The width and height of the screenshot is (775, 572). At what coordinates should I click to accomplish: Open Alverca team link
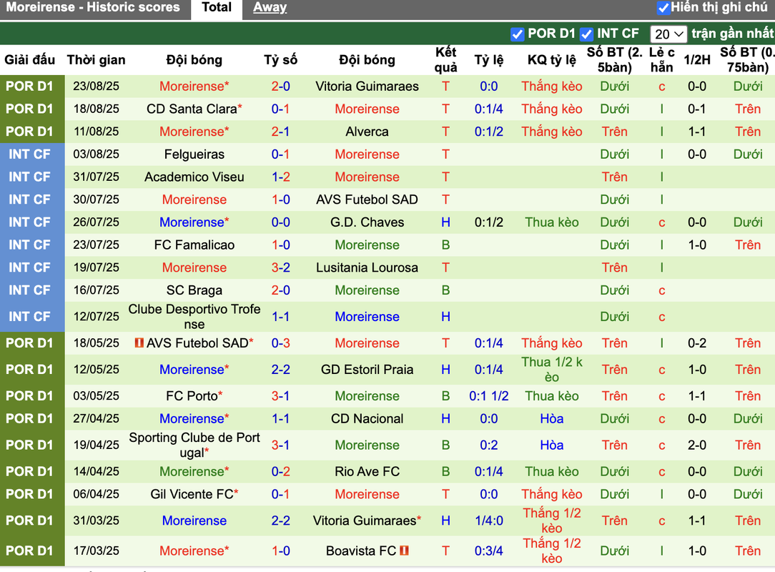tap(367, 132)
